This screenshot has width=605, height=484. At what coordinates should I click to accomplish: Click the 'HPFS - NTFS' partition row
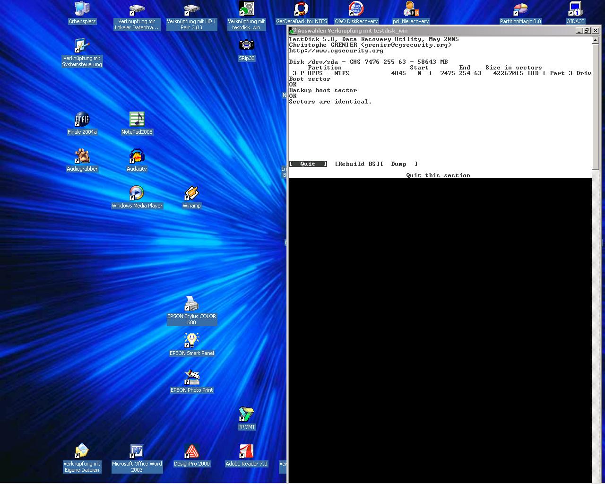point(440,73)
